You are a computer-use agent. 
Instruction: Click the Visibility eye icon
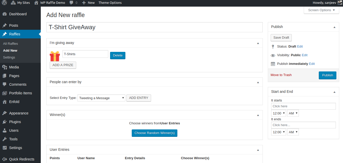pyautogui.click(x=273, y=55)
